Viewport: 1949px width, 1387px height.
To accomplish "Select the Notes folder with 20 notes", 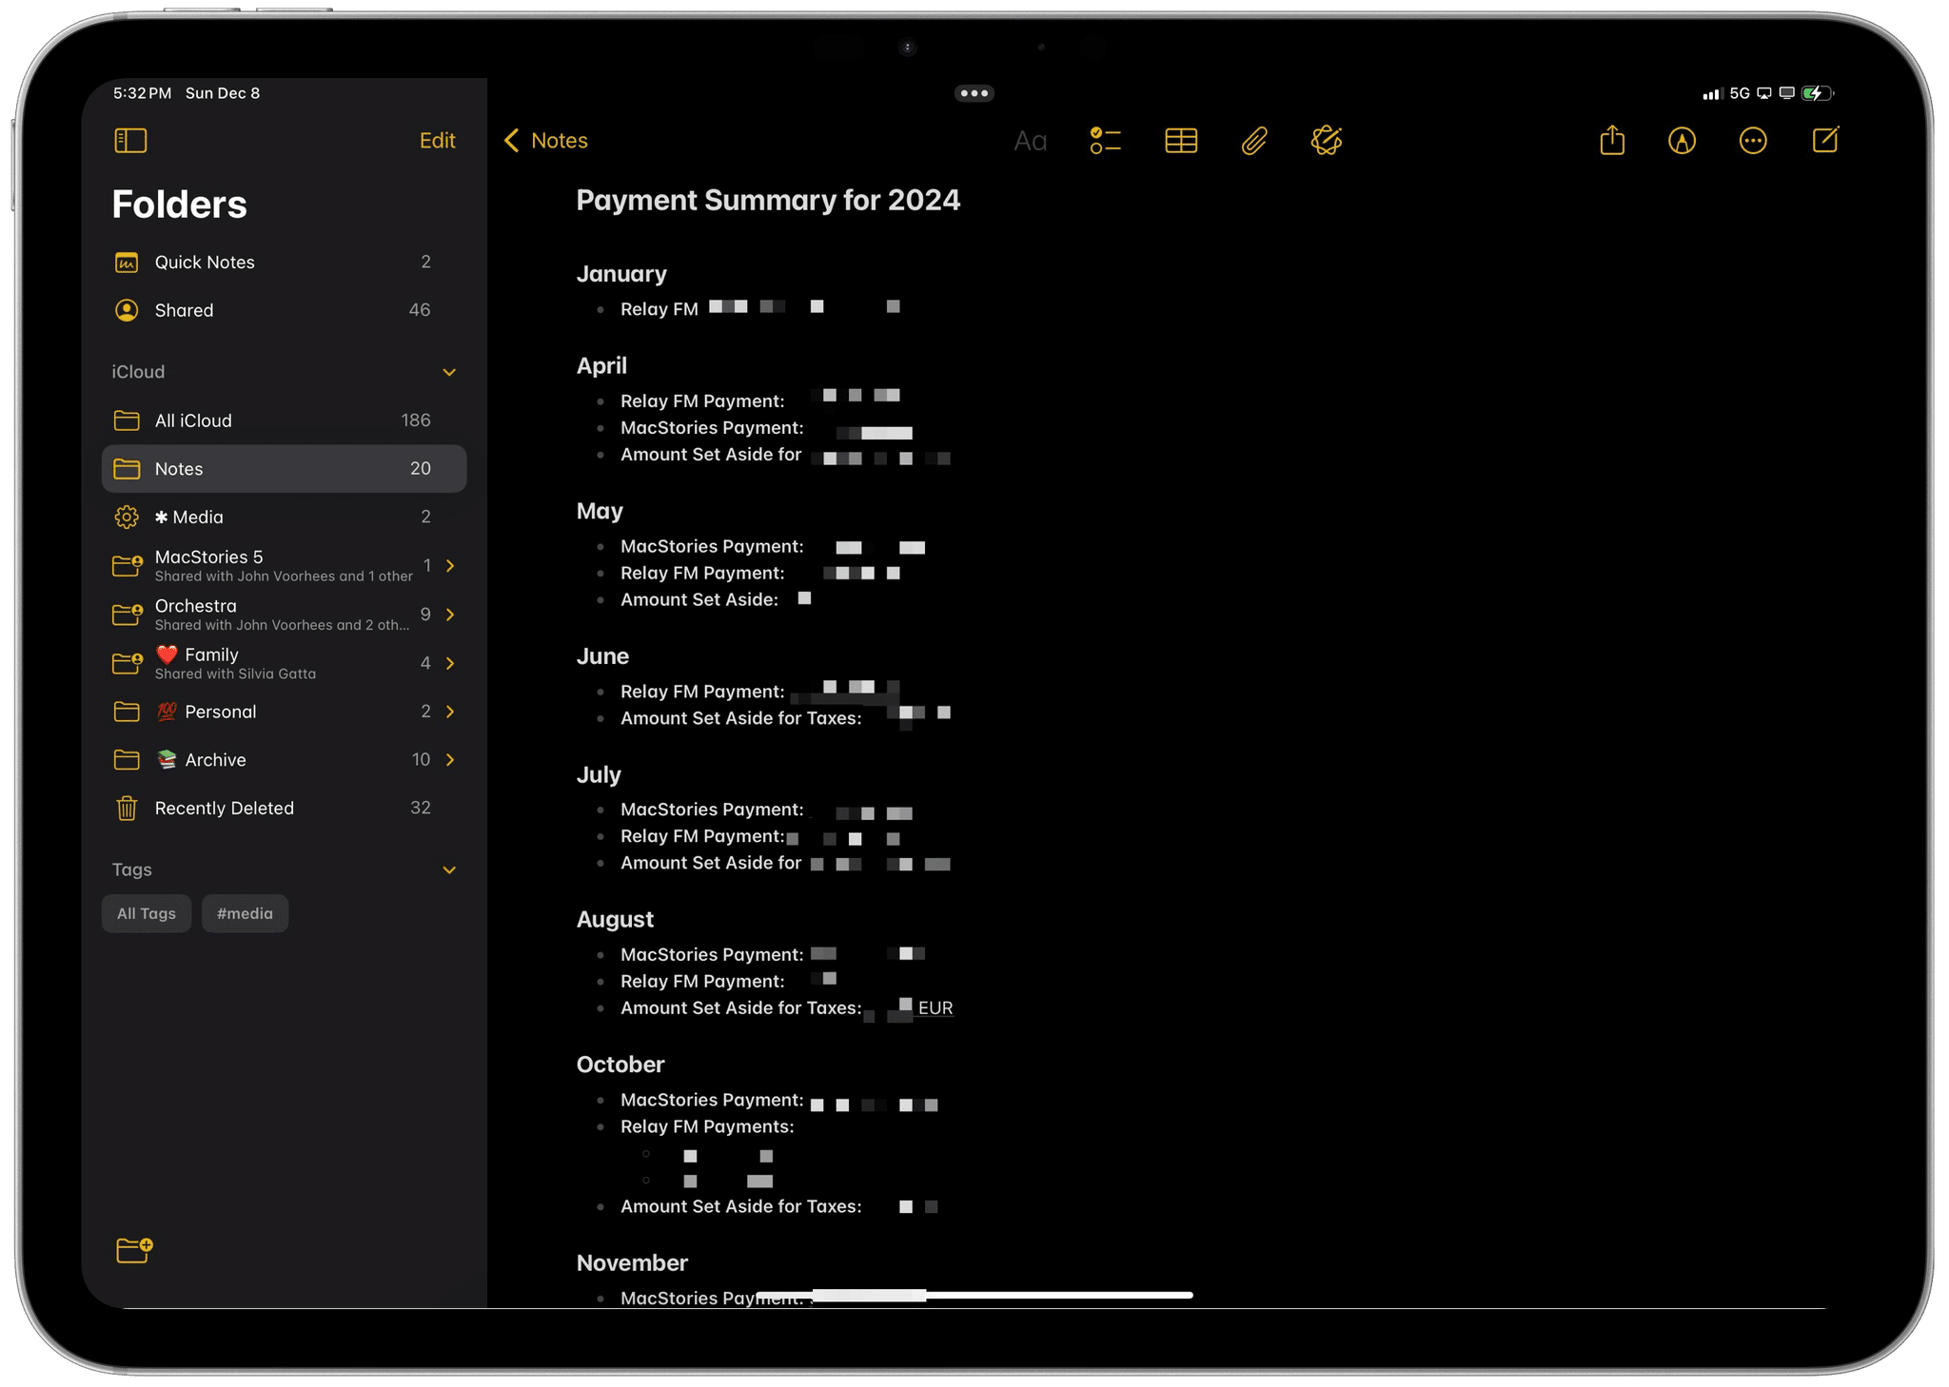I will pyautogui.click(x=284, y=469).
